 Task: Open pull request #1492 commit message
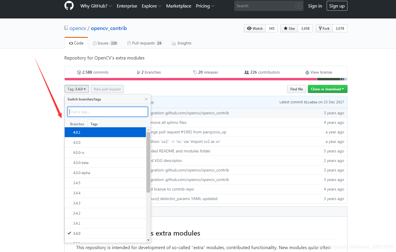(189, 132)
